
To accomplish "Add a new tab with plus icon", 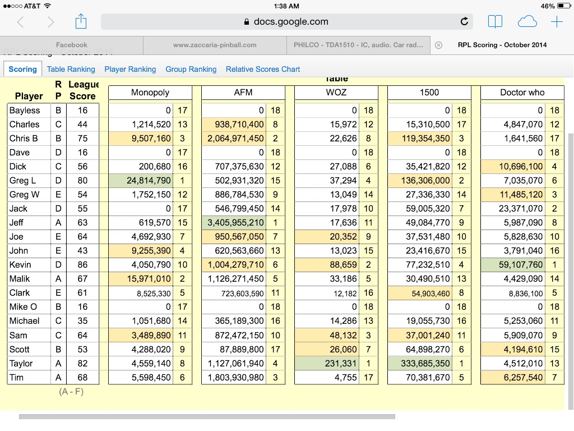I will coord(557,22).
